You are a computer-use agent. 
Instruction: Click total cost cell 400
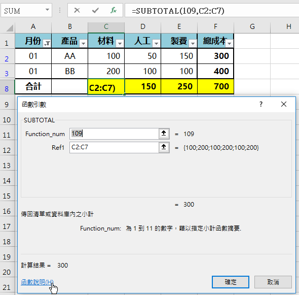(215, 71)
